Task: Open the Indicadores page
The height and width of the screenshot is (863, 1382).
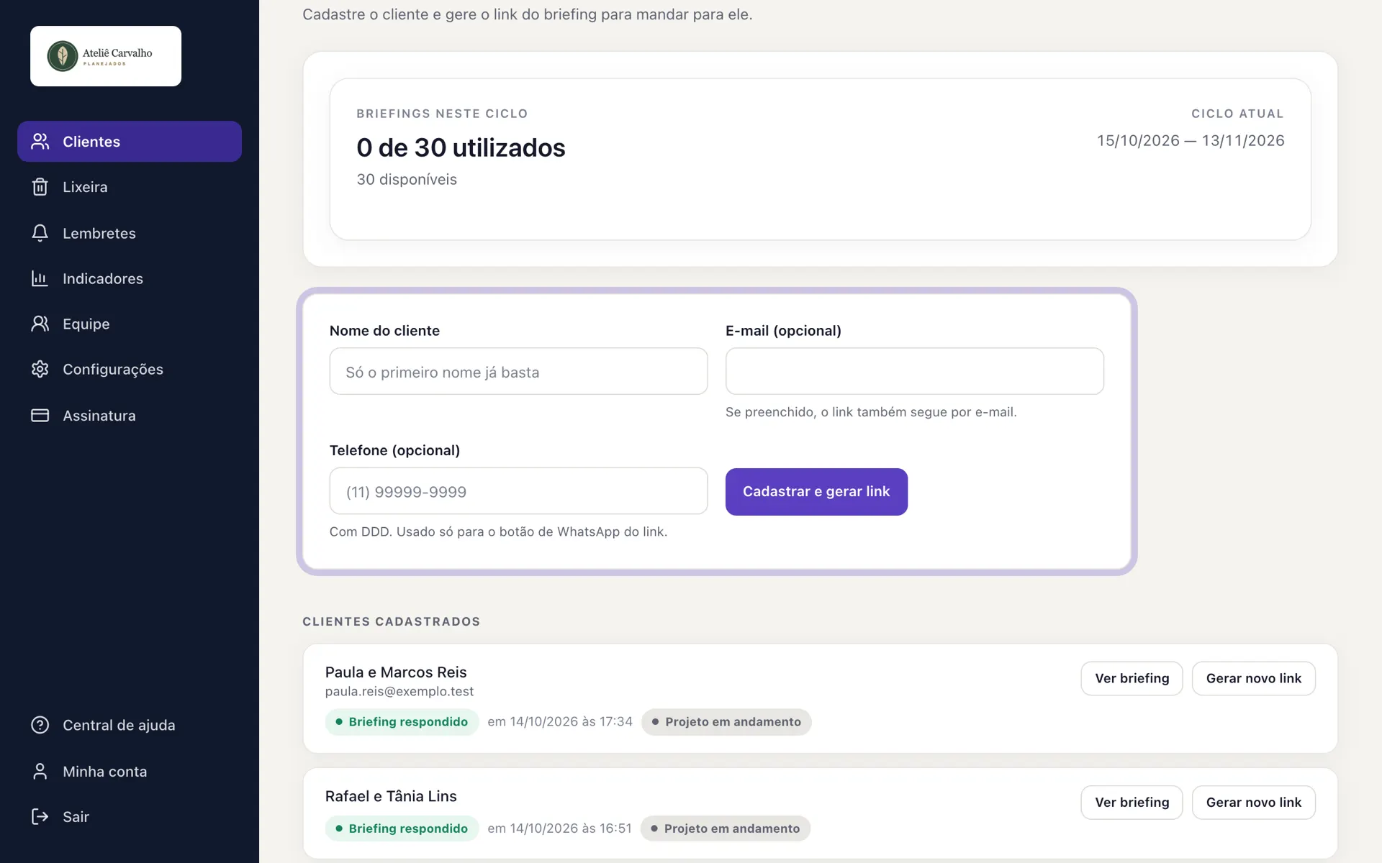Action: click(x=130, y=278)
